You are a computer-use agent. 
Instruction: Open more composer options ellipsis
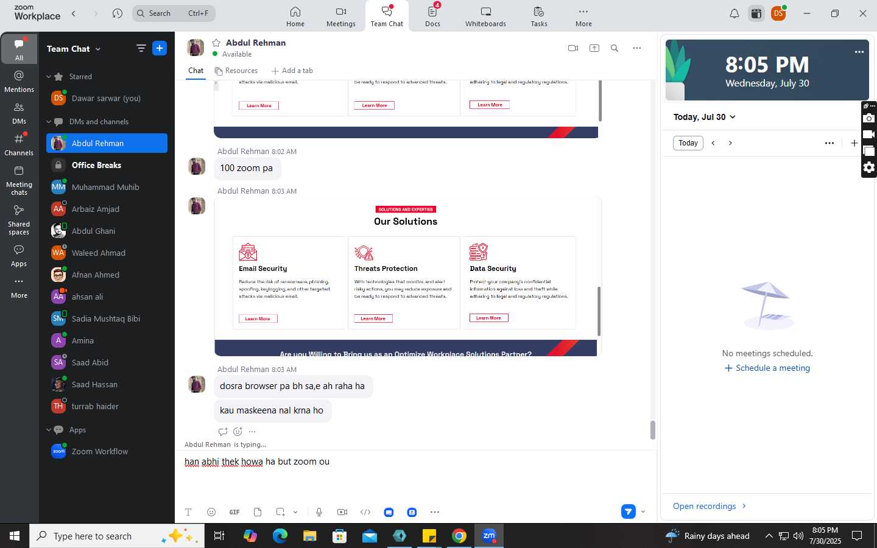(x=435, y=512)
